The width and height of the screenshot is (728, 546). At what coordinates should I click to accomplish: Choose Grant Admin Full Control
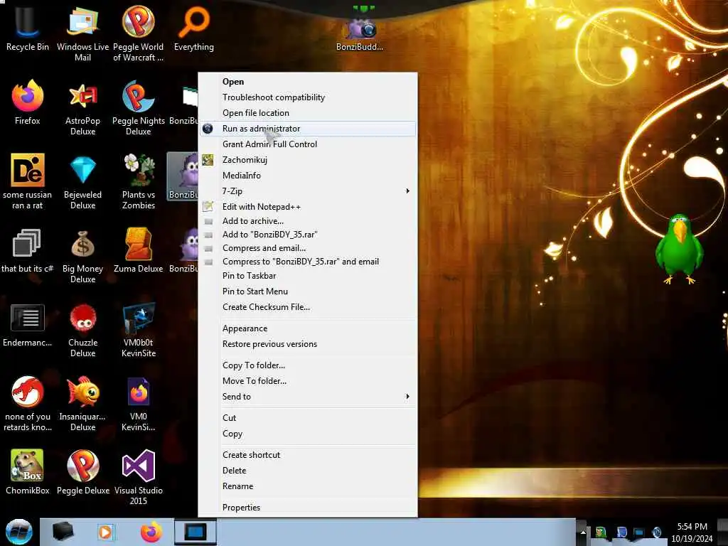coord(308,144)
